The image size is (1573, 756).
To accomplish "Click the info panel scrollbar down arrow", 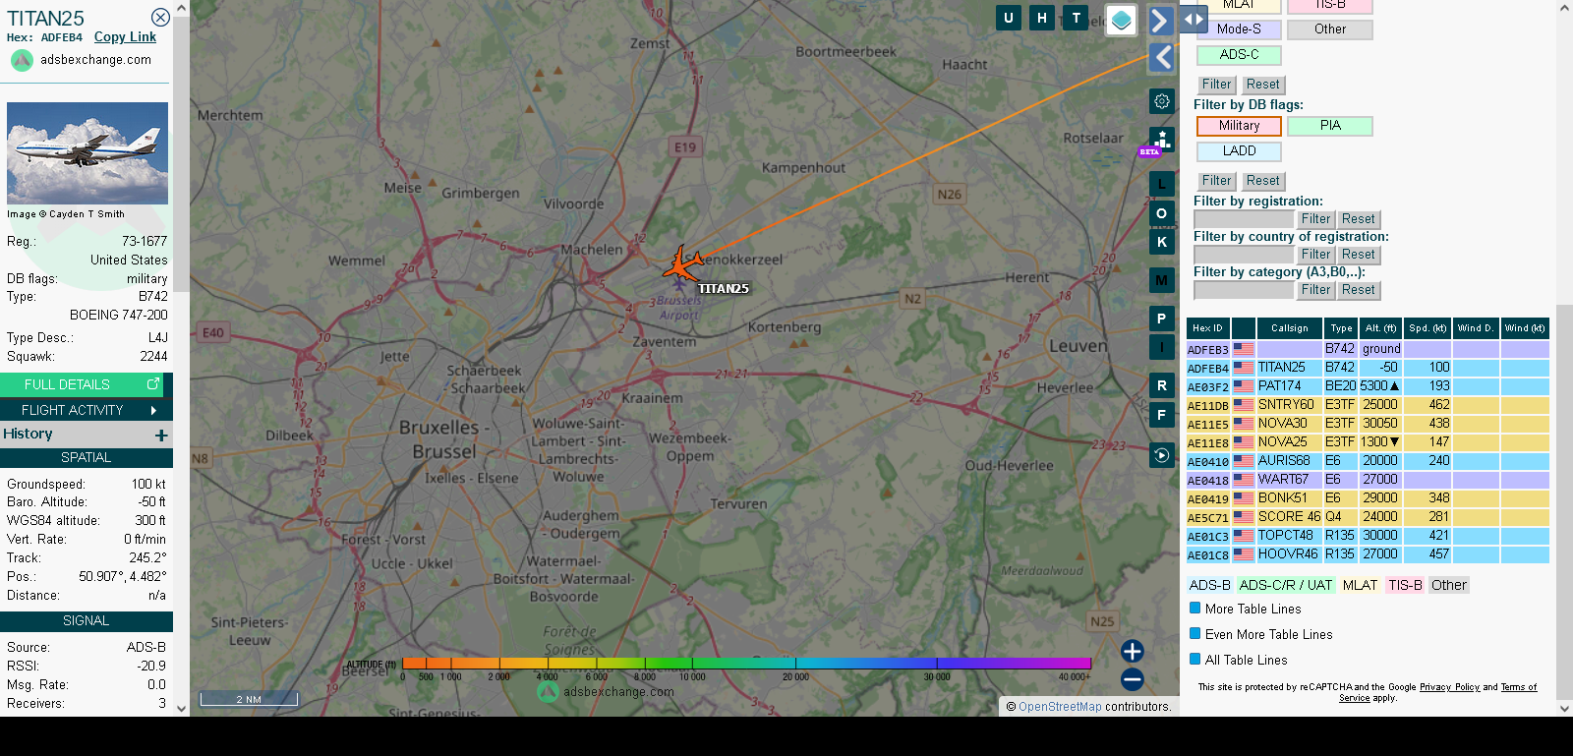I will click(181, 708).
